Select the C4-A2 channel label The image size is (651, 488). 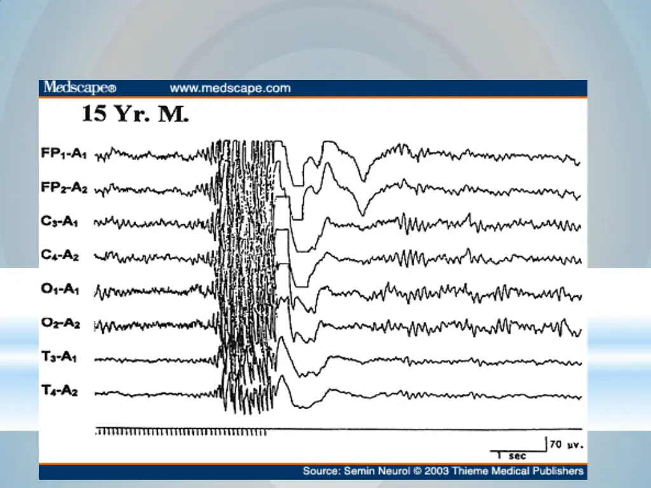60,254
